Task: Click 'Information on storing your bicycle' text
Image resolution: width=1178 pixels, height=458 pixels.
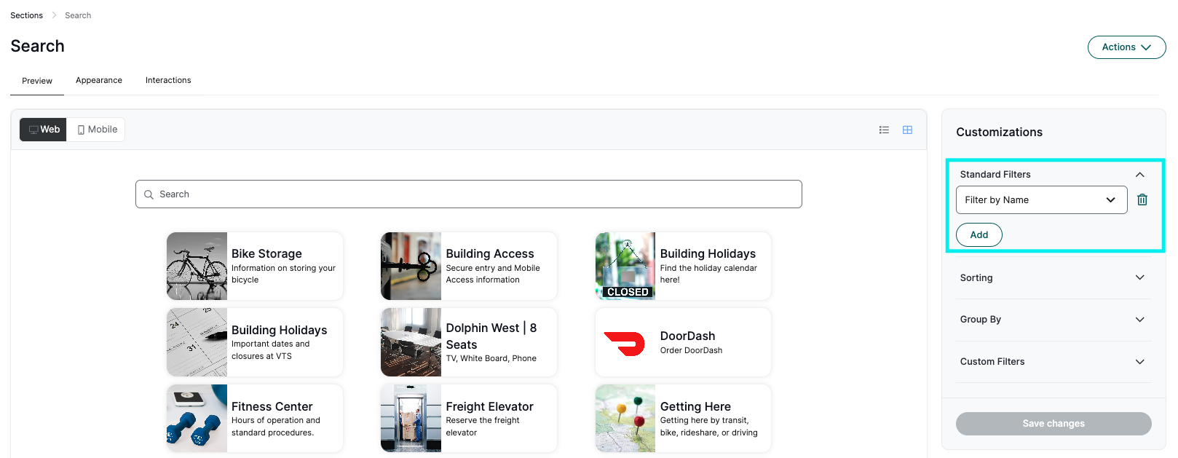Action: point(283,274)
